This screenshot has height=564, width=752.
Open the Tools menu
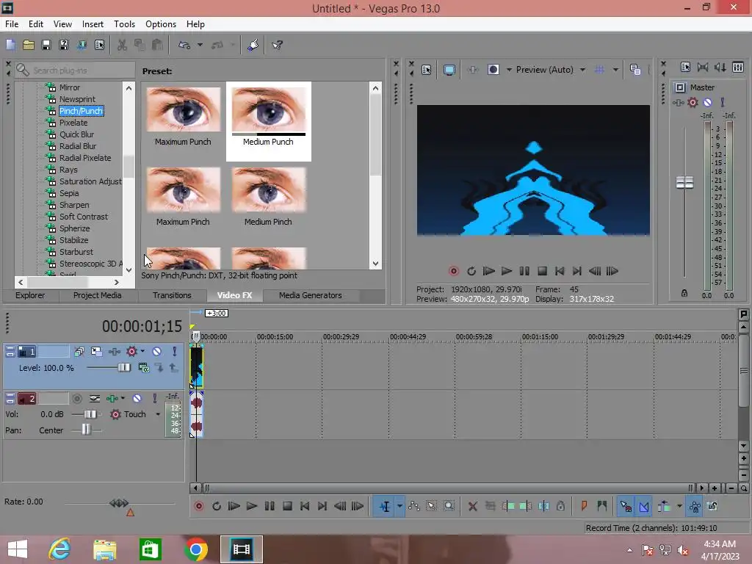(124, 24)
